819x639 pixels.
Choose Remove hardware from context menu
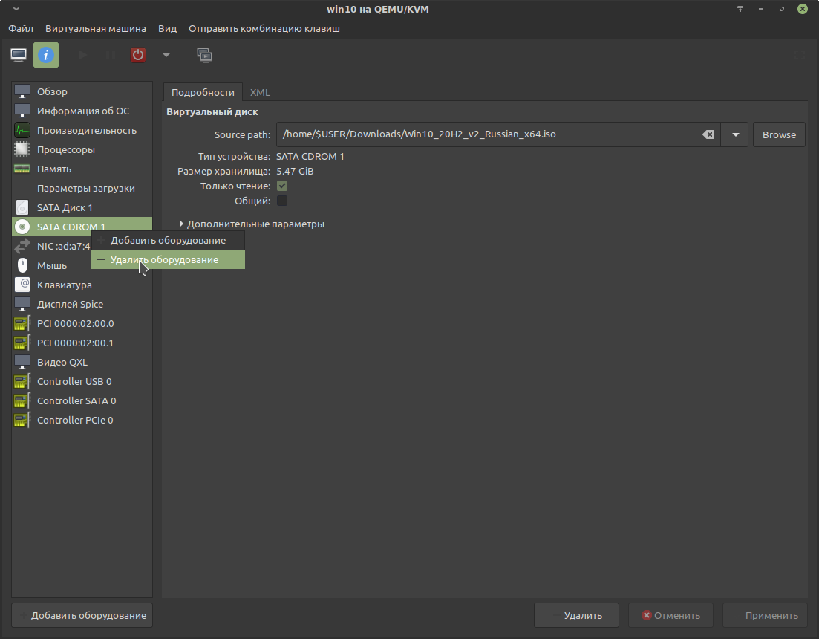point(164,260)
